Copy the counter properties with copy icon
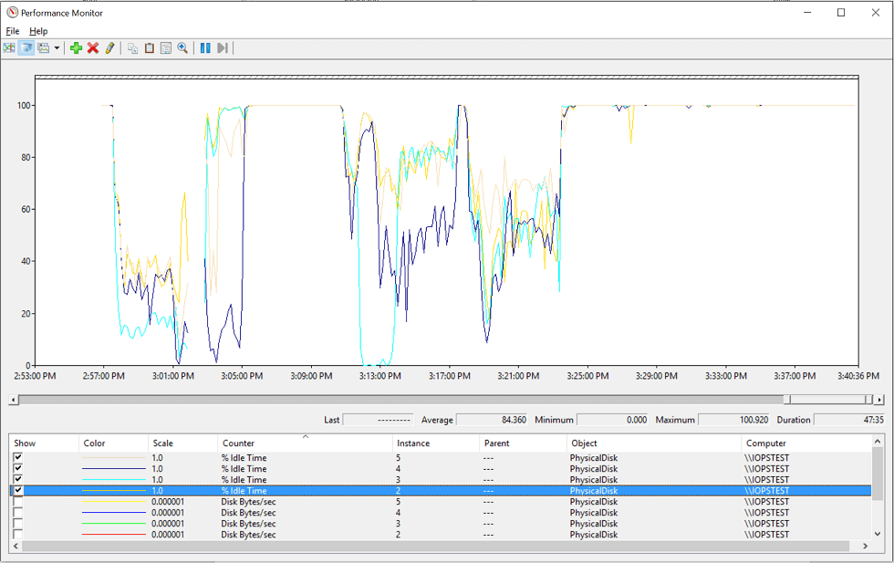This screenshot has height=563, width=894. [x=131, y=47]
